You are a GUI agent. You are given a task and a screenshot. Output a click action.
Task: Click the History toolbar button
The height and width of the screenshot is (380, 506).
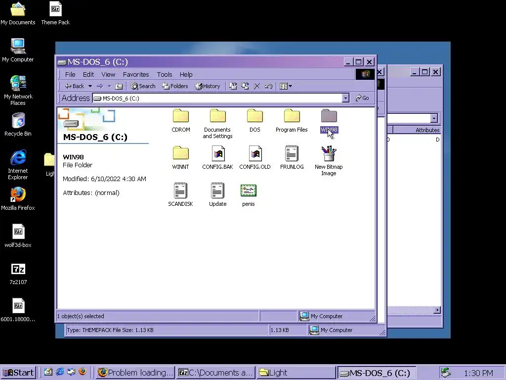(x=208, y=86)
